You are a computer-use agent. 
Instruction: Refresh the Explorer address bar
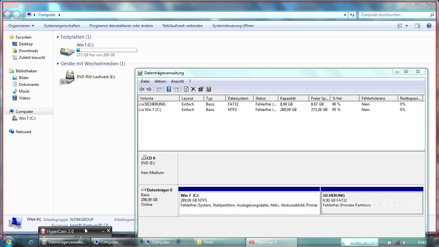352,15
